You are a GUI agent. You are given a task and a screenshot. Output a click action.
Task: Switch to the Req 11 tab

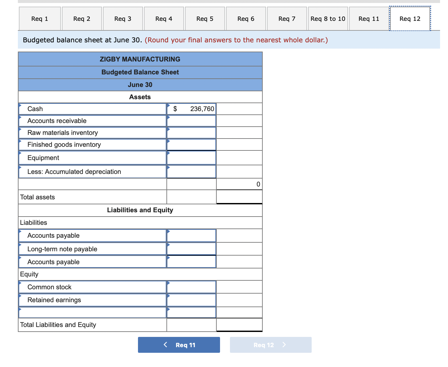click(x=369, y=19)
